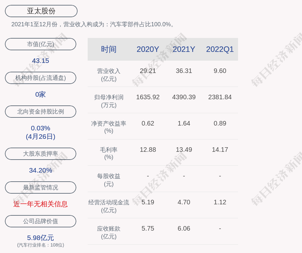Select the 应收账款(亿元) row label
This screenshot has width=302, height=253.
tap(109, 232)
